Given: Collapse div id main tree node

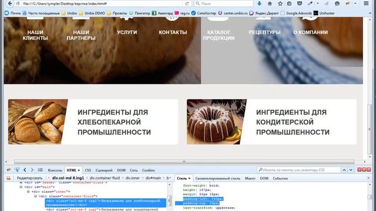Looking at the screenshot, I should tap(21, 187).
